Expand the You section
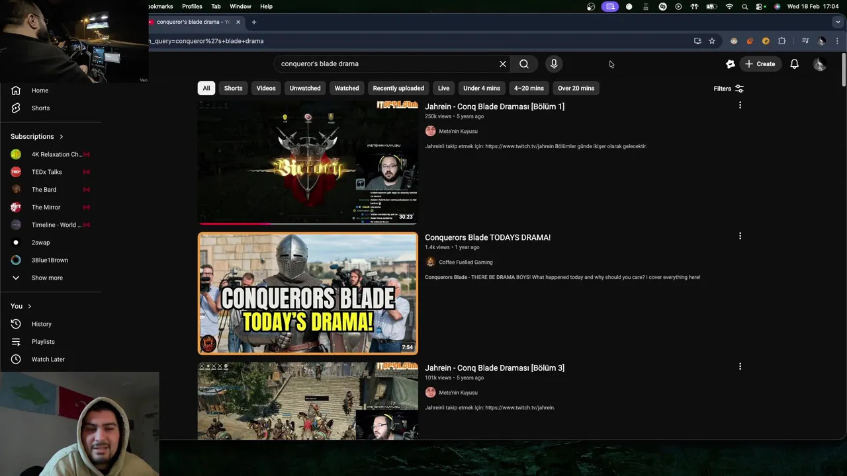 point(21,306)
